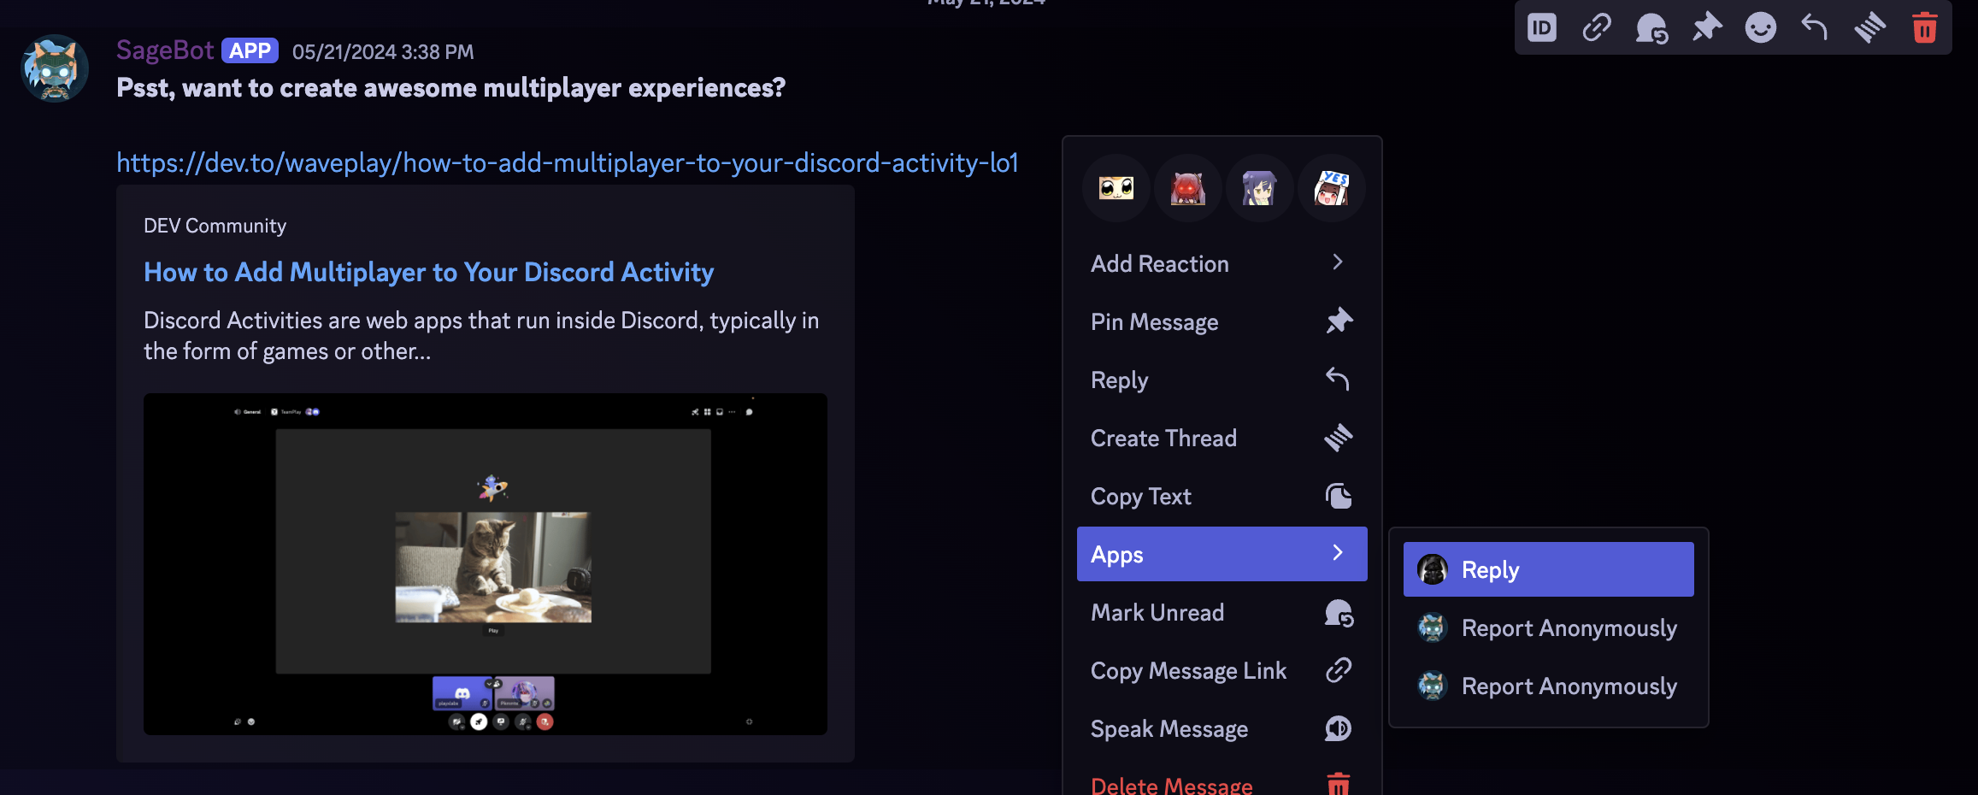Open emoji picker via smiley toolbar icon

coord(1761,28)
